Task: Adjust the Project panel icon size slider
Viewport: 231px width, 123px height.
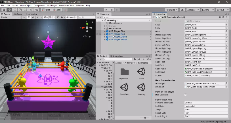Action: [145, 118]
